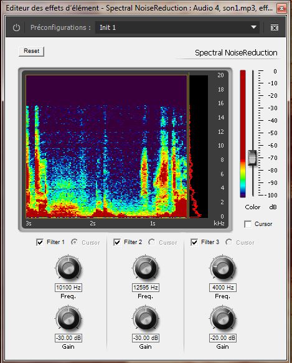Click the delete preset icon beside the dropdown
This screenshot has height=363, width=292.
click(x=275, y=28)
